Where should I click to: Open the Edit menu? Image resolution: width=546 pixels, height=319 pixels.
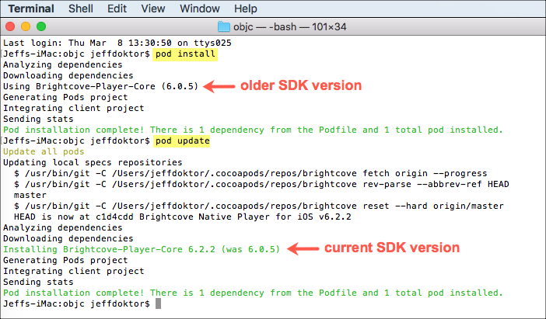117,9
